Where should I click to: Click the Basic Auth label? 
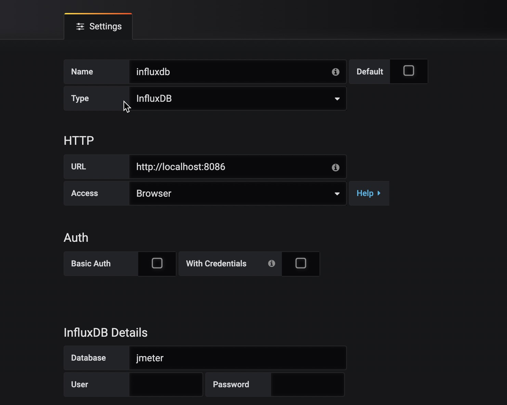click(91, 264)
